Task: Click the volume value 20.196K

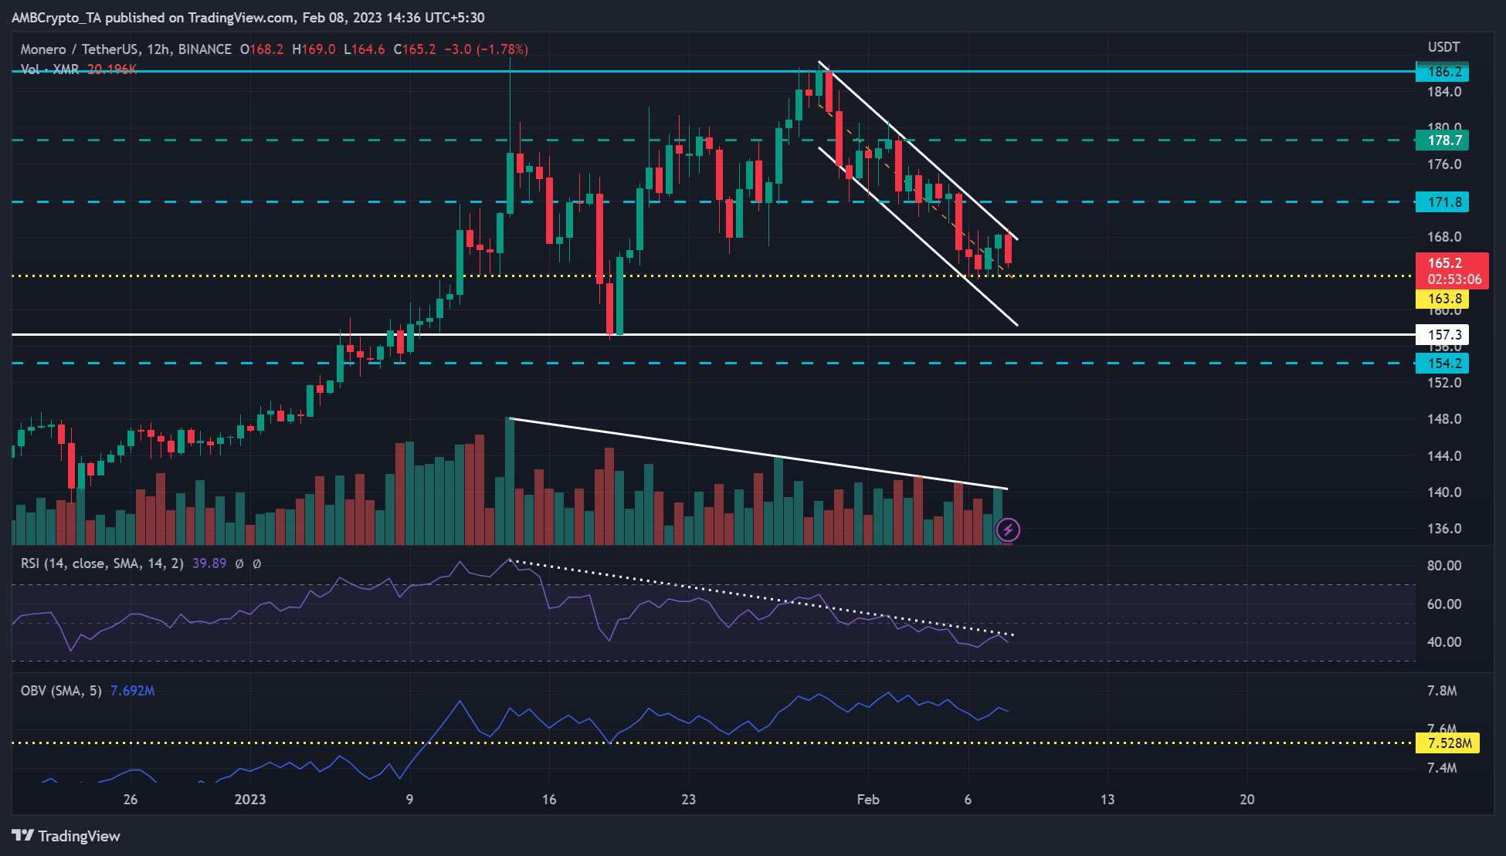Action: [112, 69]
